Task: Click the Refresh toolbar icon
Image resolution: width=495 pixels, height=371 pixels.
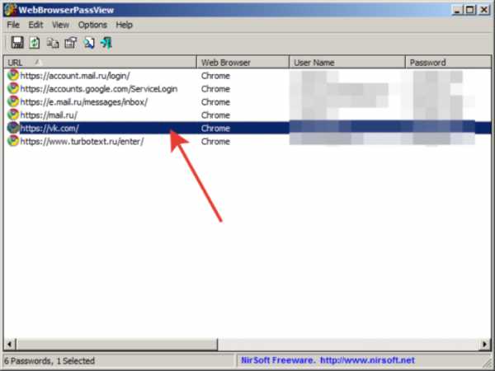Action: pos(35,43)
